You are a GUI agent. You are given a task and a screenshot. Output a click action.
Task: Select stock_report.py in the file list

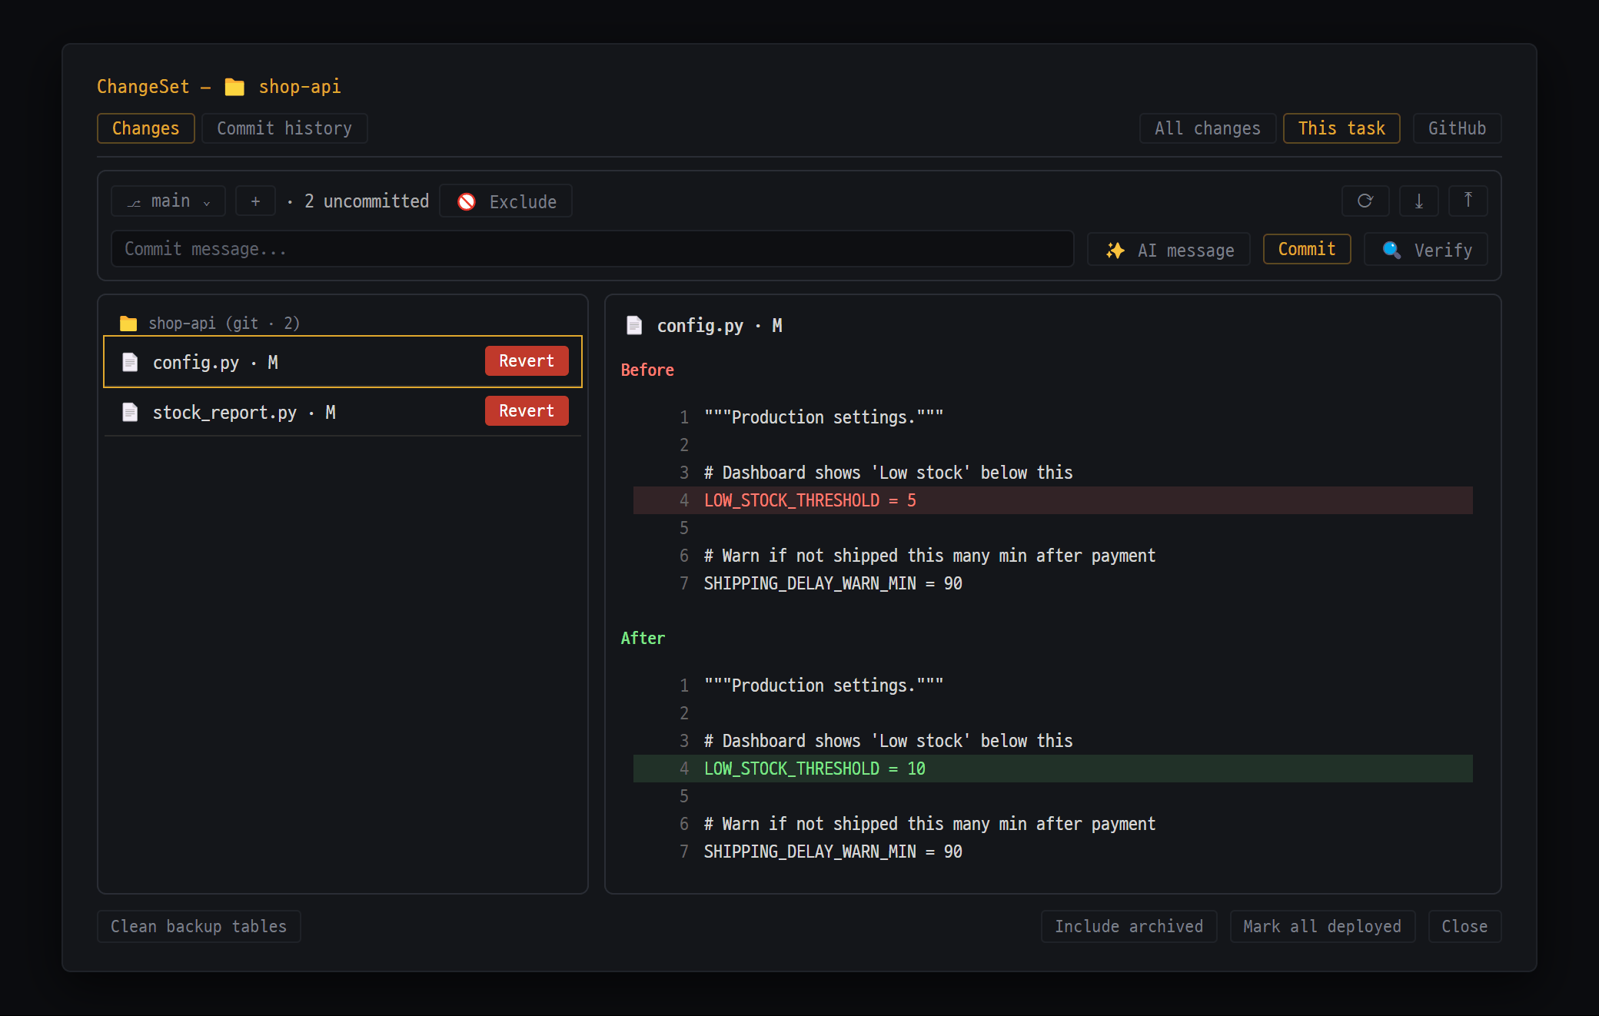click(343, 412)
